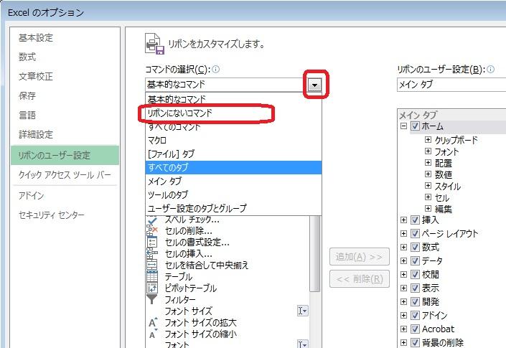Open the 保存 options category

click(65, 95)
